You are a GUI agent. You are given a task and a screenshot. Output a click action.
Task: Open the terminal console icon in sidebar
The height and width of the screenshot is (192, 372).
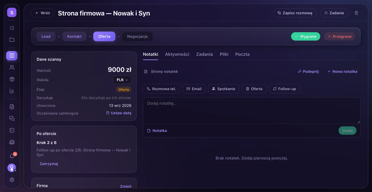tap(12, 130)
